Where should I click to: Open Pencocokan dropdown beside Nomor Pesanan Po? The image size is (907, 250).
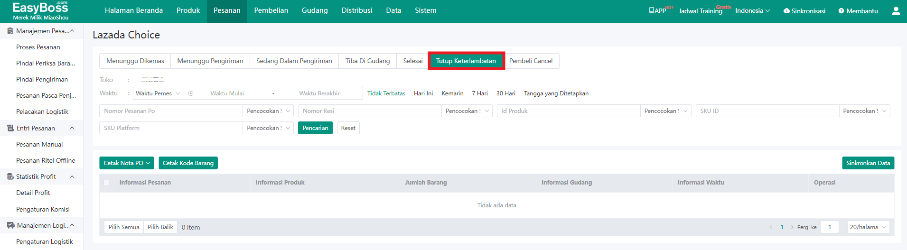click(x=268, y=111)
